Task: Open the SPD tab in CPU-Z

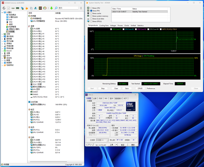Action: (x=106, y=98)
